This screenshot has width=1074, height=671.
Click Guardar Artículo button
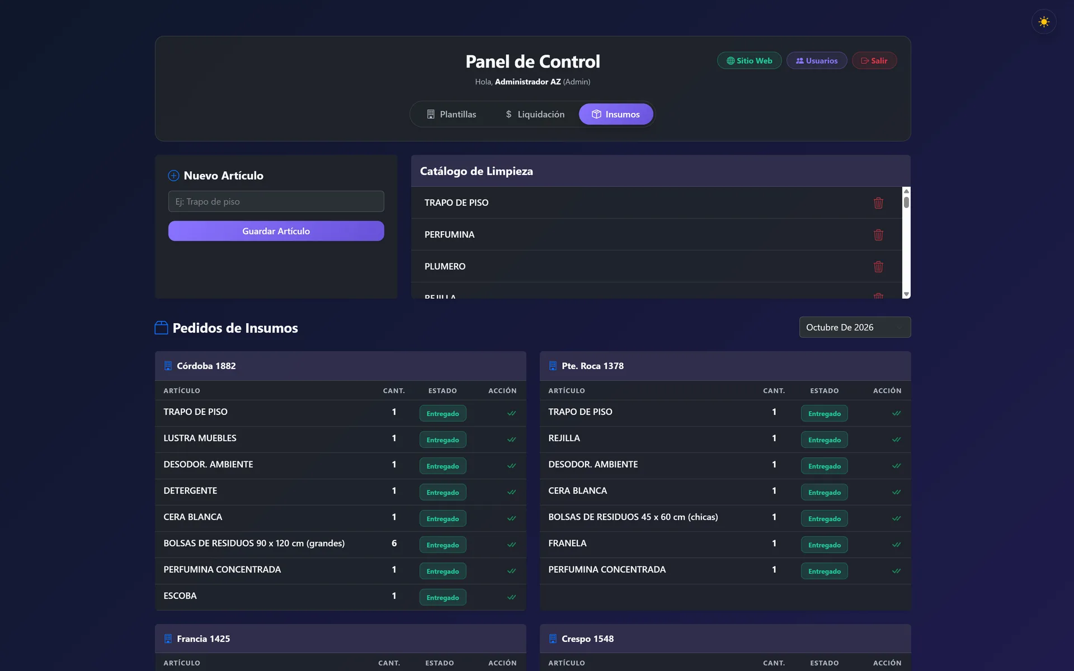coord(276,231)
